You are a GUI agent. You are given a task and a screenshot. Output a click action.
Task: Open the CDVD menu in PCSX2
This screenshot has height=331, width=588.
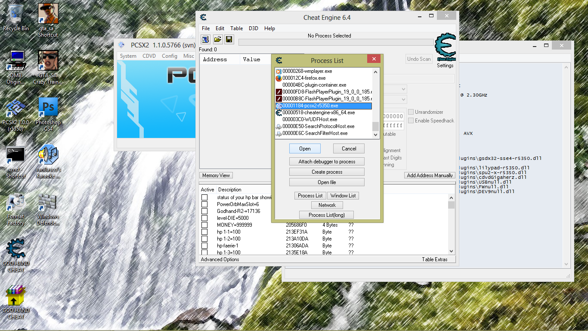pyautogui.click(x=149, y=56)
